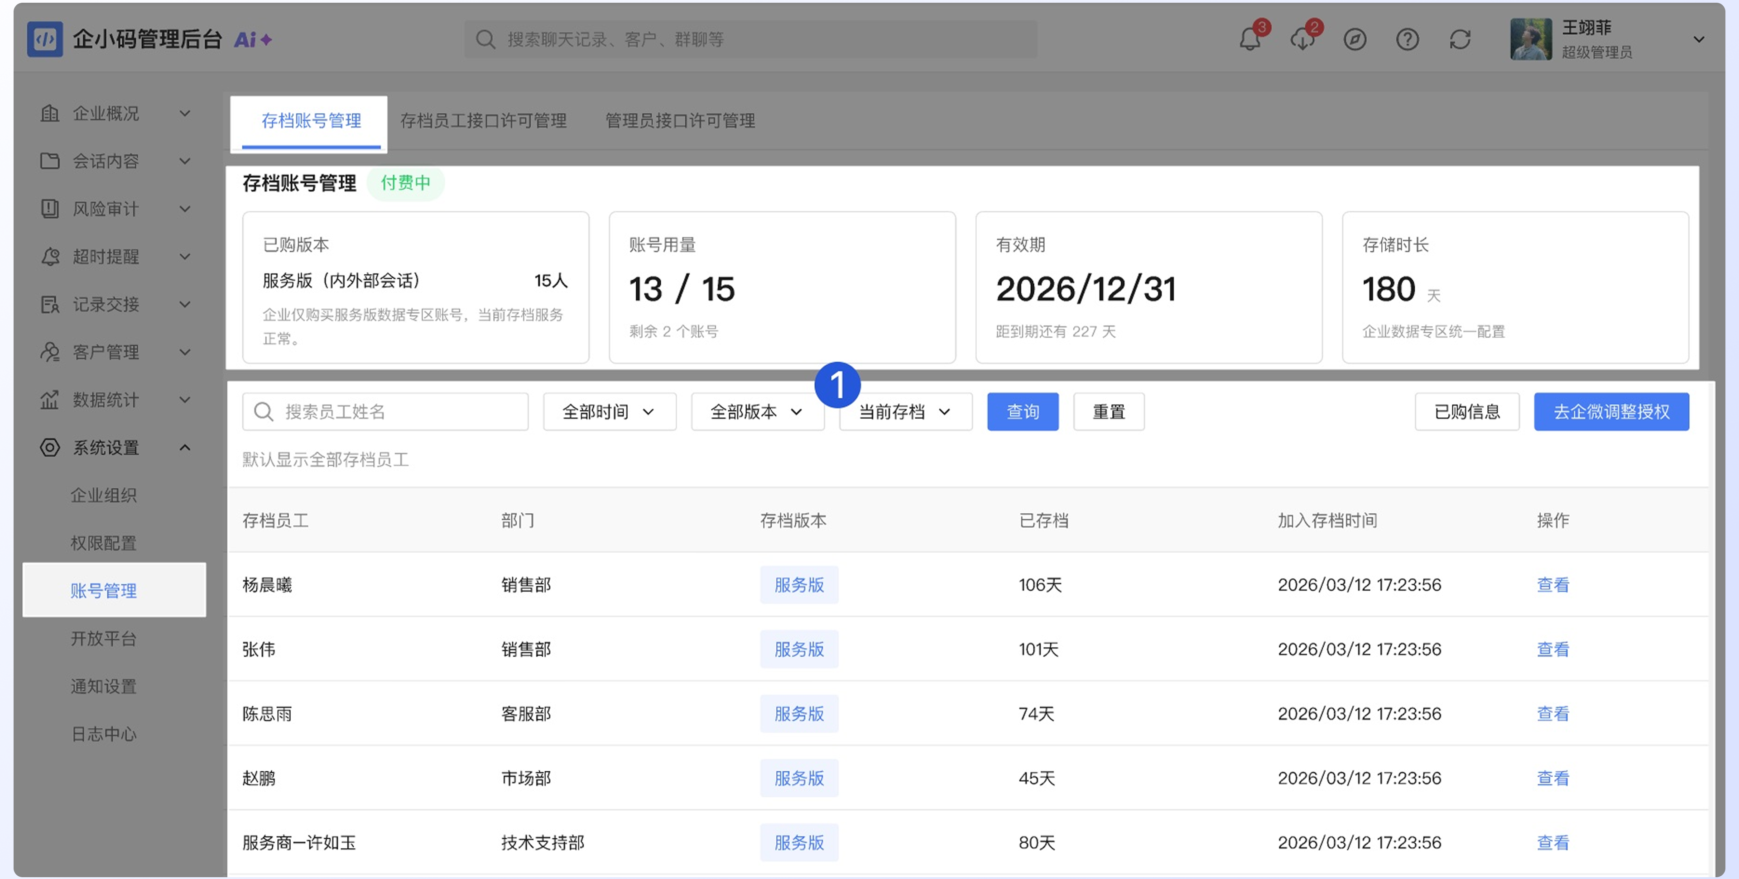Expand the 记录交接 menu chevron
Image resolution: width=1739 pixels, height=879 pixels.
pyautogui.click(x=184, y=304)
